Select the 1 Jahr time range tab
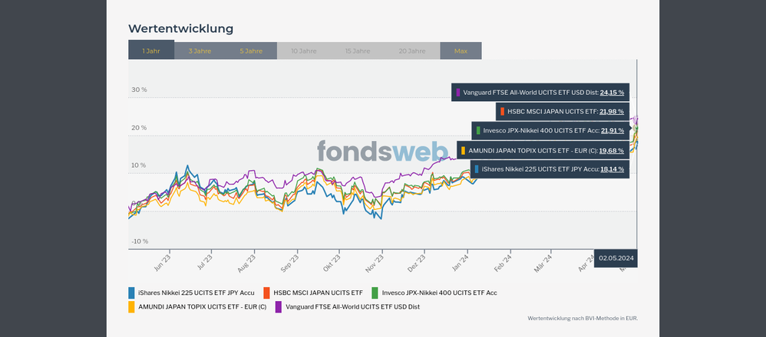The image size is (766, 337). 151,51
